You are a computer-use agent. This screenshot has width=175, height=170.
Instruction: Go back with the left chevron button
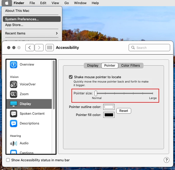point(30,48)
